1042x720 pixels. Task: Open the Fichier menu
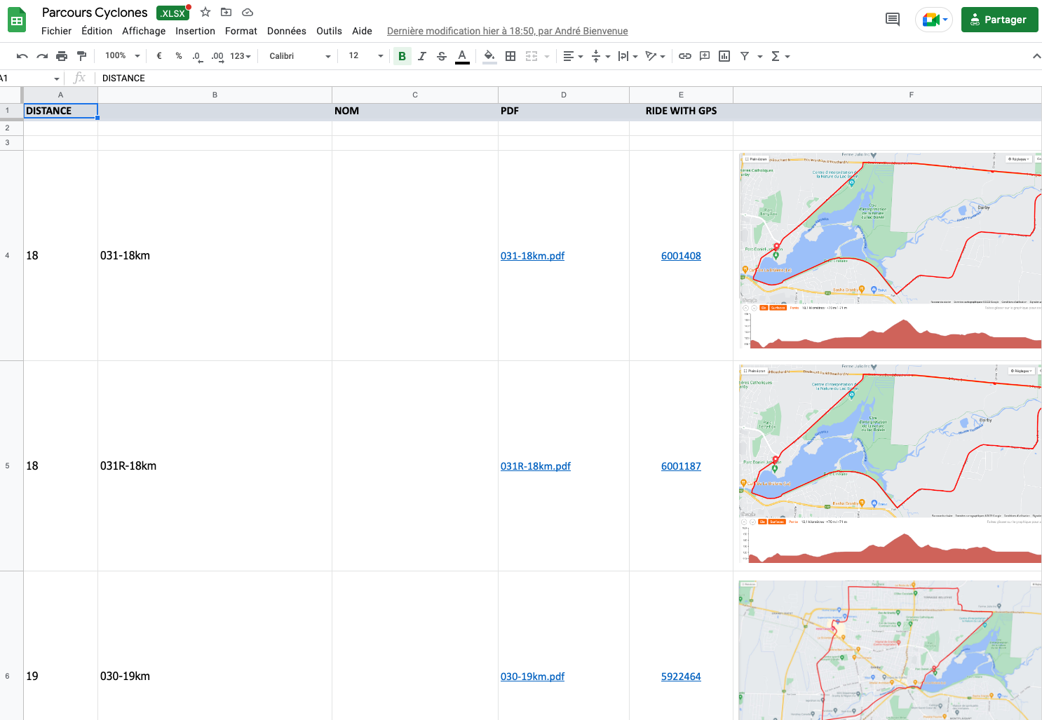(x=56, y=31)
